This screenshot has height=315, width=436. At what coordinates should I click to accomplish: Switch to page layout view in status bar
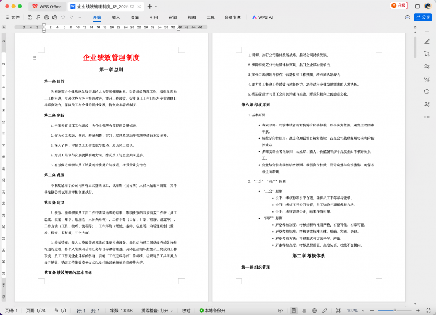294,310
